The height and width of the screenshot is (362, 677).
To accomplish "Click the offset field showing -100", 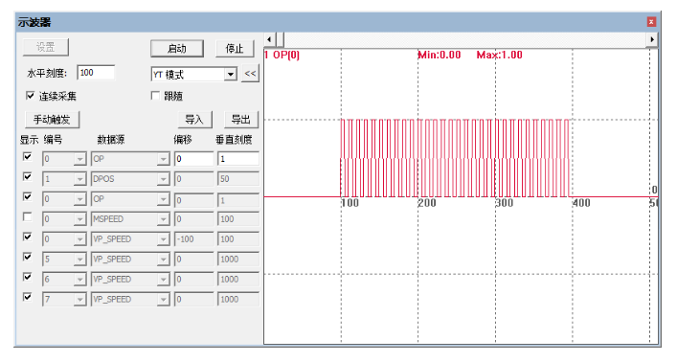I will 193,239.
